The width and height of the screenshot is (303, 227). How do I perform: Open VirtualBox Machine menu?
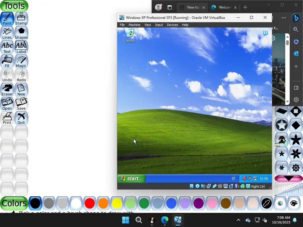pos(135,25)
